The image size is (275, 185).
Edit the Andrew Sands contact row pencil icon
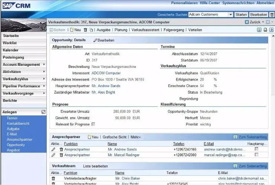tap(53, 149)
